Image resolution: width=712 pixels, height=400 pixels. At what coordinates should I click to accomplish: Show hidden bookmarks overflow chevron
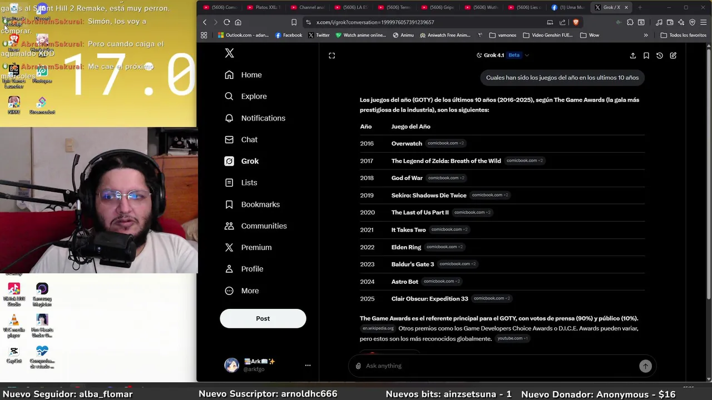[x=646, y=35]
